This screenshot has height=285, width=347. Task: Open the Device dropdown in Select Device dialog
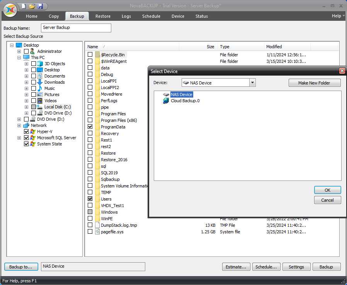pyautogui.click(x=252, y=82)
